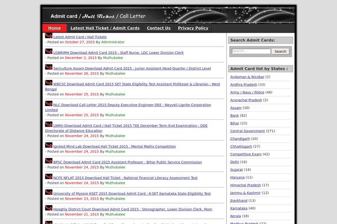Select Chhattisgarh state category
The image size is (337, 224).
click(x=241, y=146)
